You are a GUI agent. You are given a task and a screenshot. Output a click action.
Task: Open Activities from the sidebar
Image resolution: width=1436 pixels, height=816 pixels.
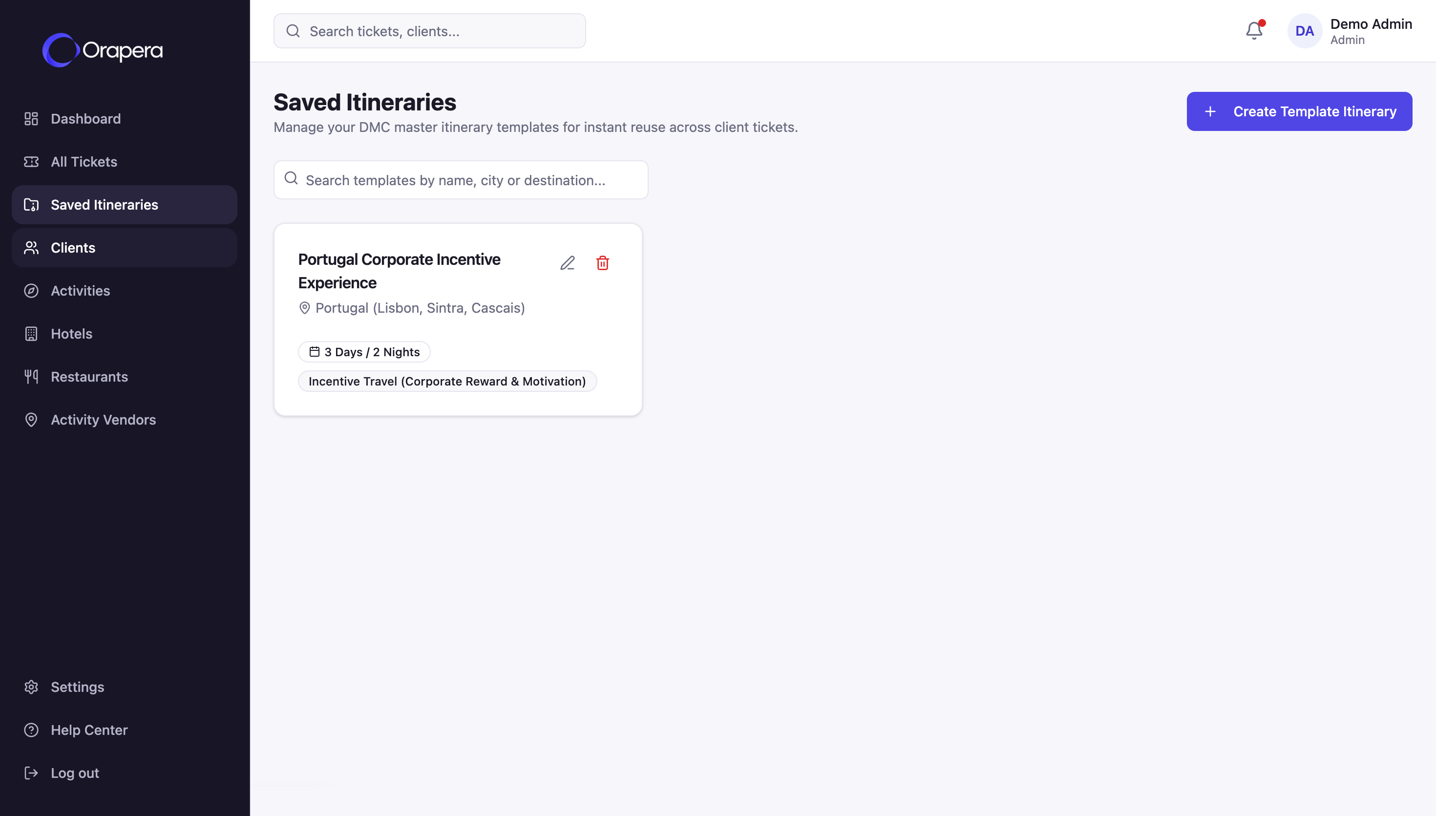click(x=125, y=291)
